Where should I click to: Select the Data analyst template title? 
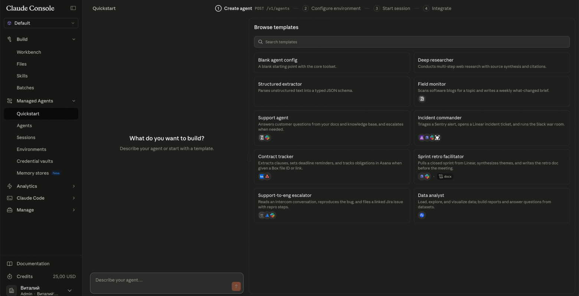[x=431, y=196]
